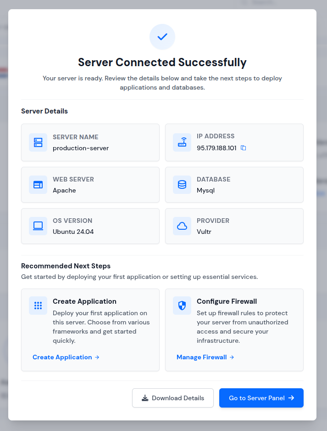Click the download icon on Download Details
The width and height of the screenshot is (327, 431).
144,398
